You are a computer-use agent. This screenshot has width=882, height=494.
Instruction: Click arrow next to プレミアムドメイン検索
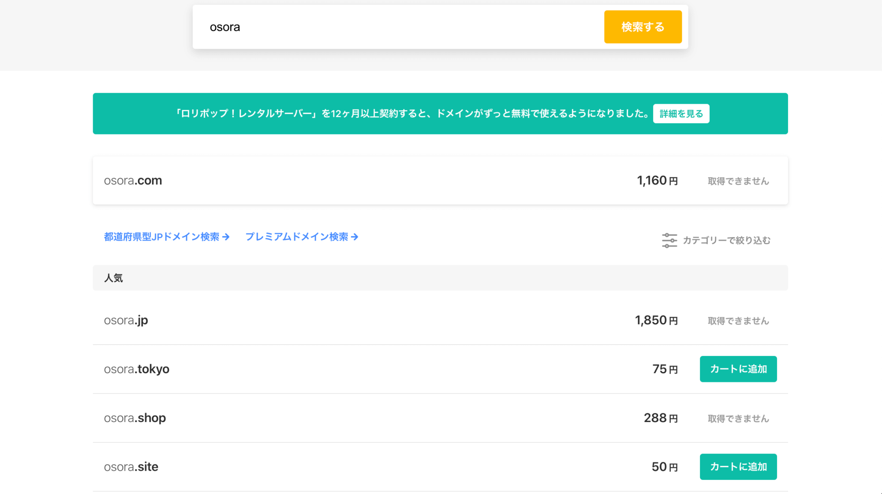[x=355, y=237]
